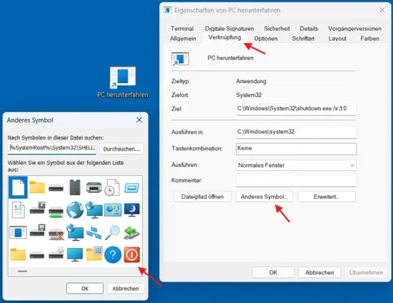Select the printer icon in the symbol list
Viewport: 393px width, 303px height.
(x=94, y=187)
